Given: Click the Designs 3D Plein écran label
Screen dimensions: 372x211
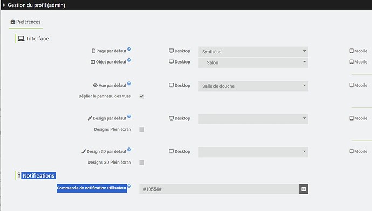Looking at the screenshot, I should [x=109, y=162].
